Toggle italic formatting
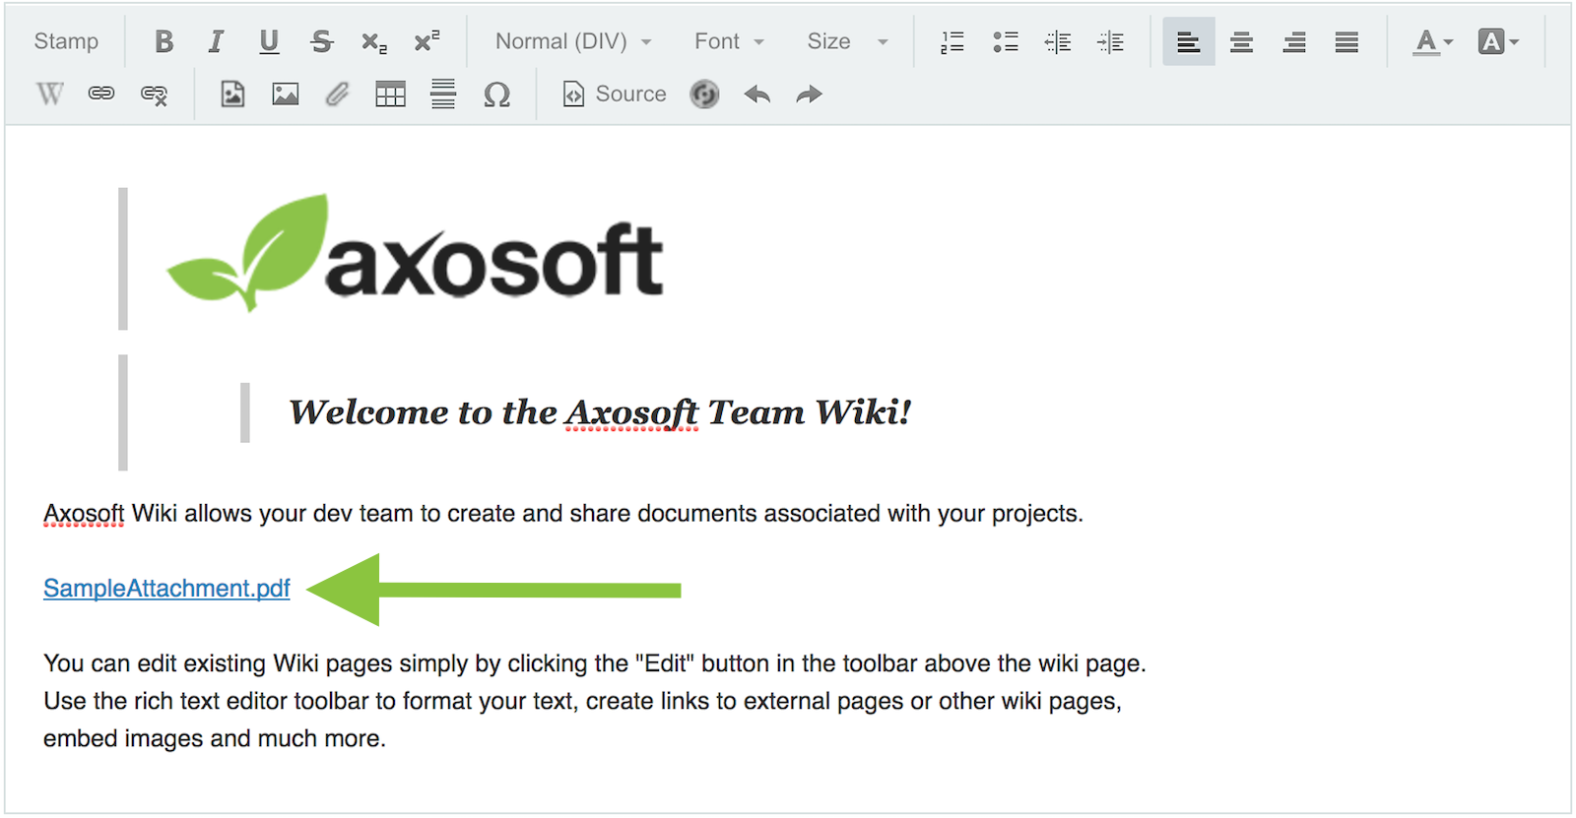The height and width of the screenshot is (818, 1576). click(x=216, y=41)
